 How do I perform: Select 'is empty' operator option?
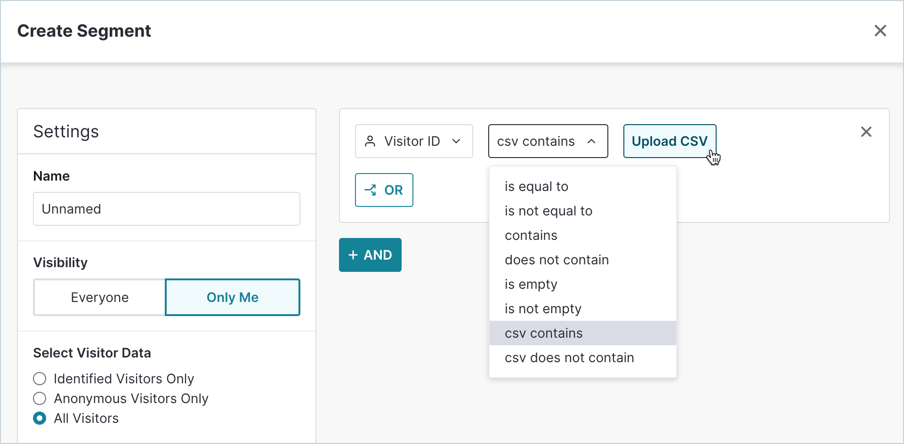click(531, 284)
